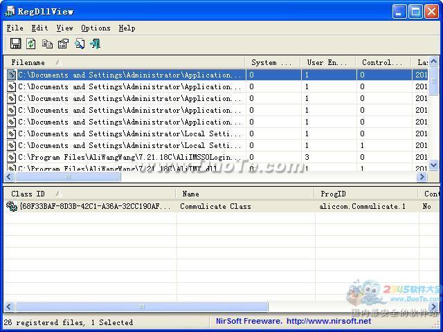Sort by the Control... column header
The image size is (443, 332).
[383, 62]
